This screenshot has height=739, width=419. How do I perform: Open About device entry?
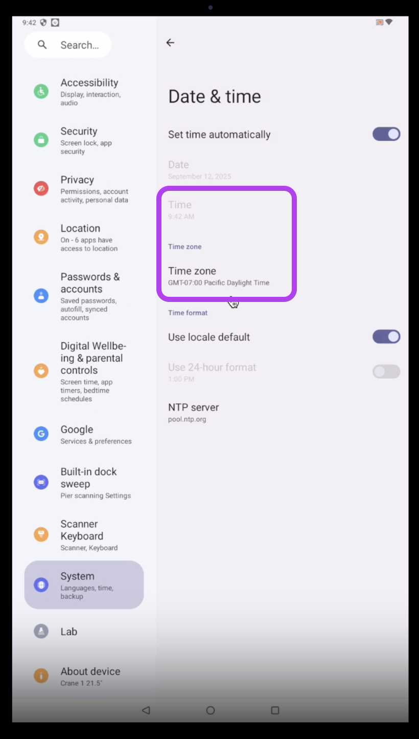pyautogui.click(x=84, y=676)
